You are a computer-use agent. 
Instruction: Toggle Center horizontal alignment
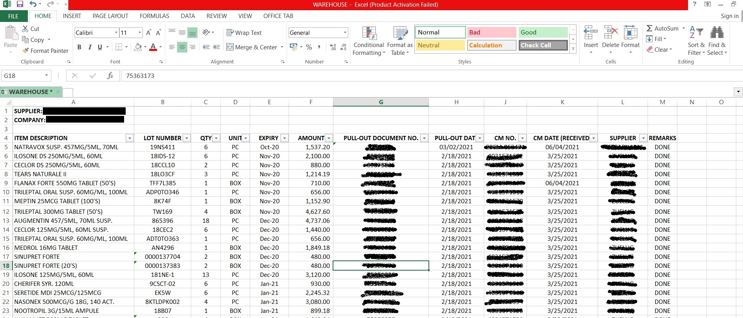[182, 47]
